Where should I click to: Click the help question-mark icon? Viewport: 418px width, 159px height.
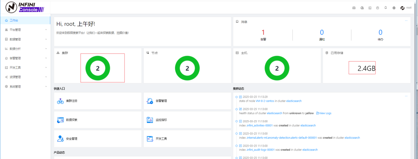click(377, 8)
